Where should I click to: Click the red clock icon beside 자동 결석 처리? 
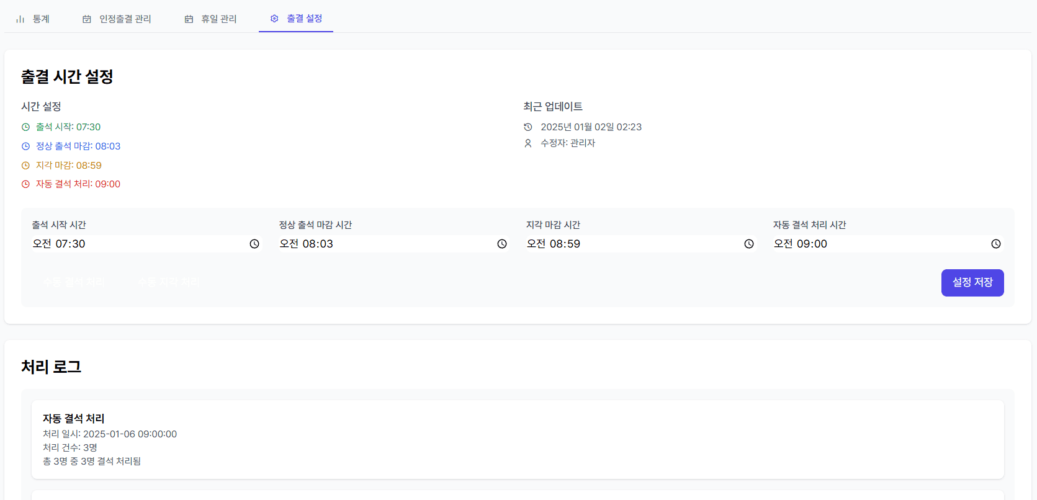(25, 184)
